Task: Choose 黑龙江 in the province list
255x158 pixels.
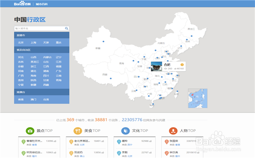Action: [35, 62]
